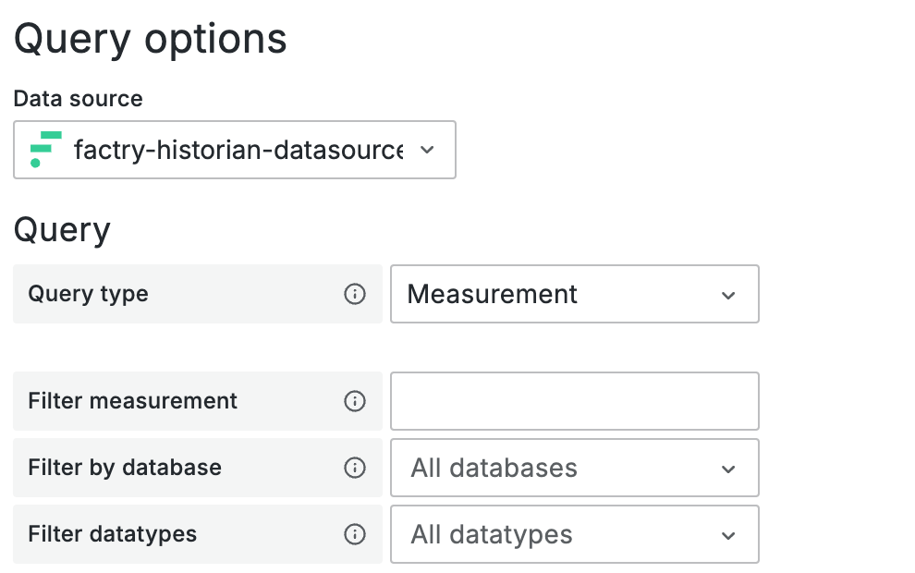
Task: Click the Filter datatypes label
Action: pos(113,534)
